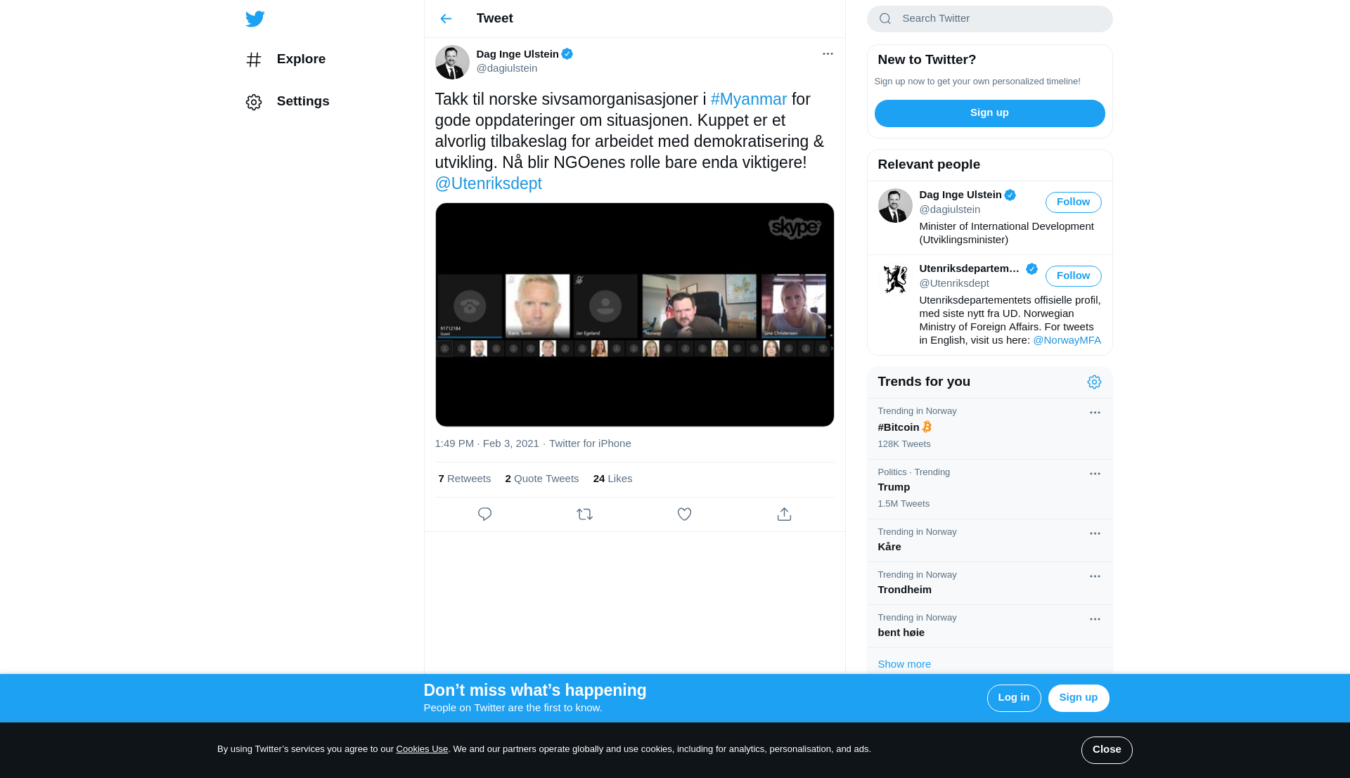Retweet using the retweet icon
The image size is (1350, 778).
[584, 514]
